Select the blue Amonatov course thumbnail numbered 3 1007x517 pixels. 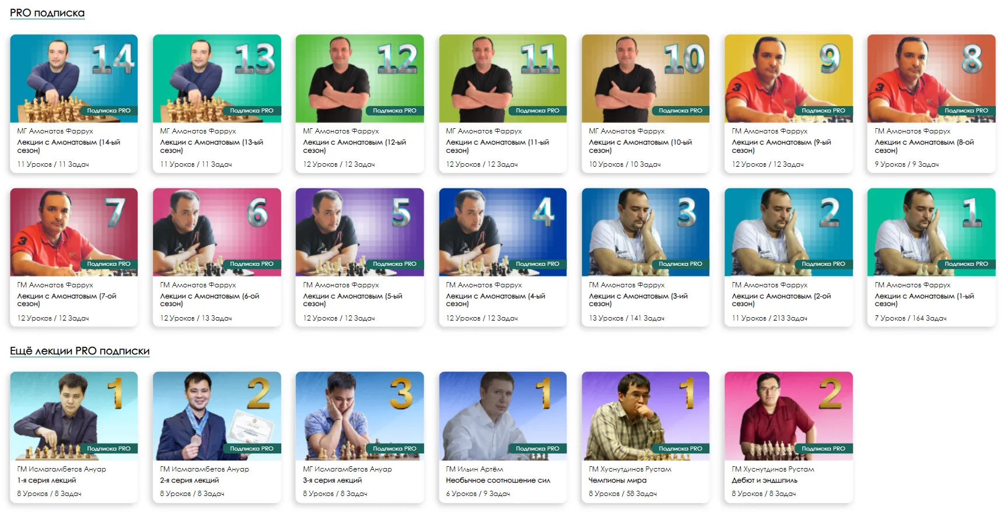coord(646,232)
